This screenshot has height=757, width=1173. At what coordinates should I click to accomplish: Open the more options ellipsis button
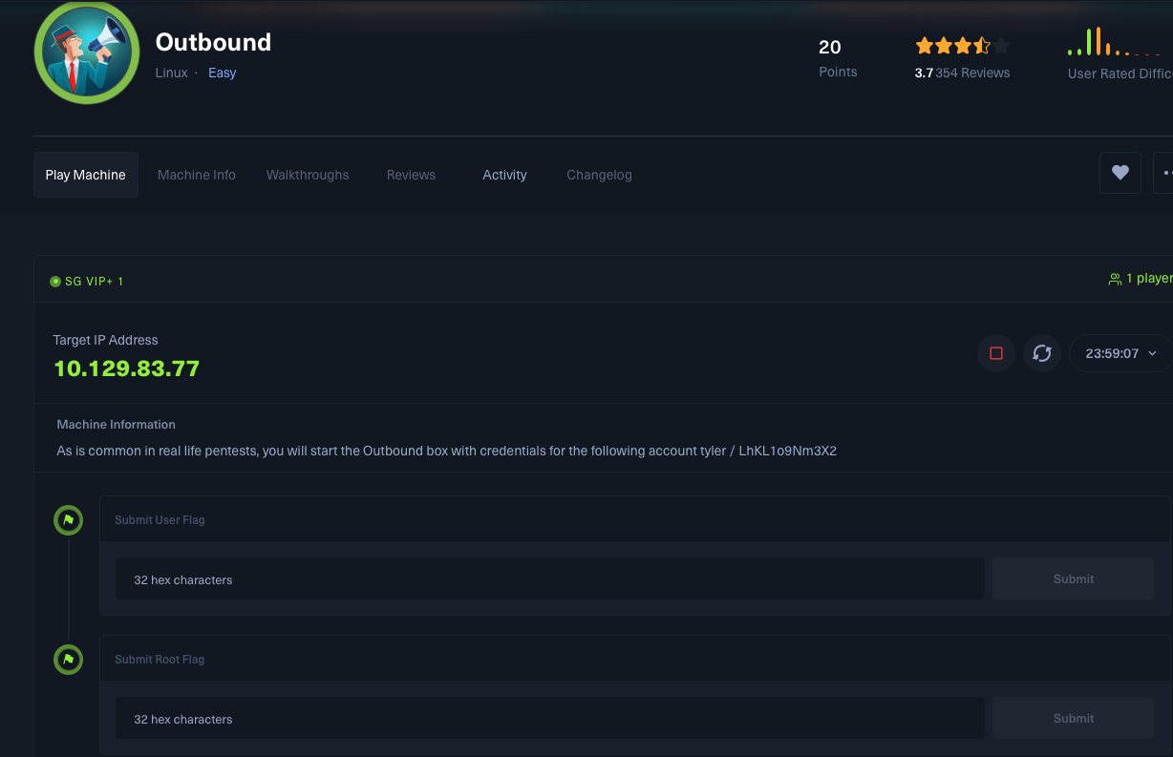point(1164,173)
